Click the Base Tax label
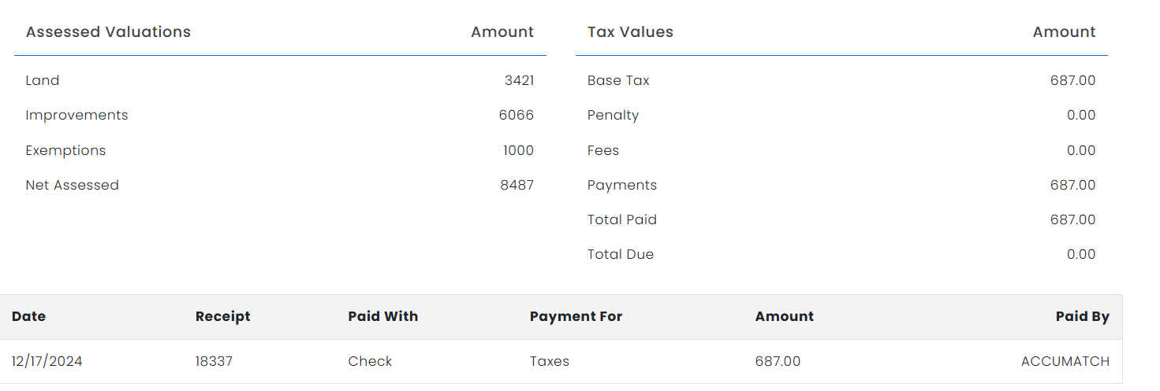The image size is (1160, 391). click(618, 80)
